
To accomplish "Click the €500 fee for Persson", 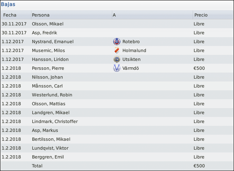I will point(199,68).
